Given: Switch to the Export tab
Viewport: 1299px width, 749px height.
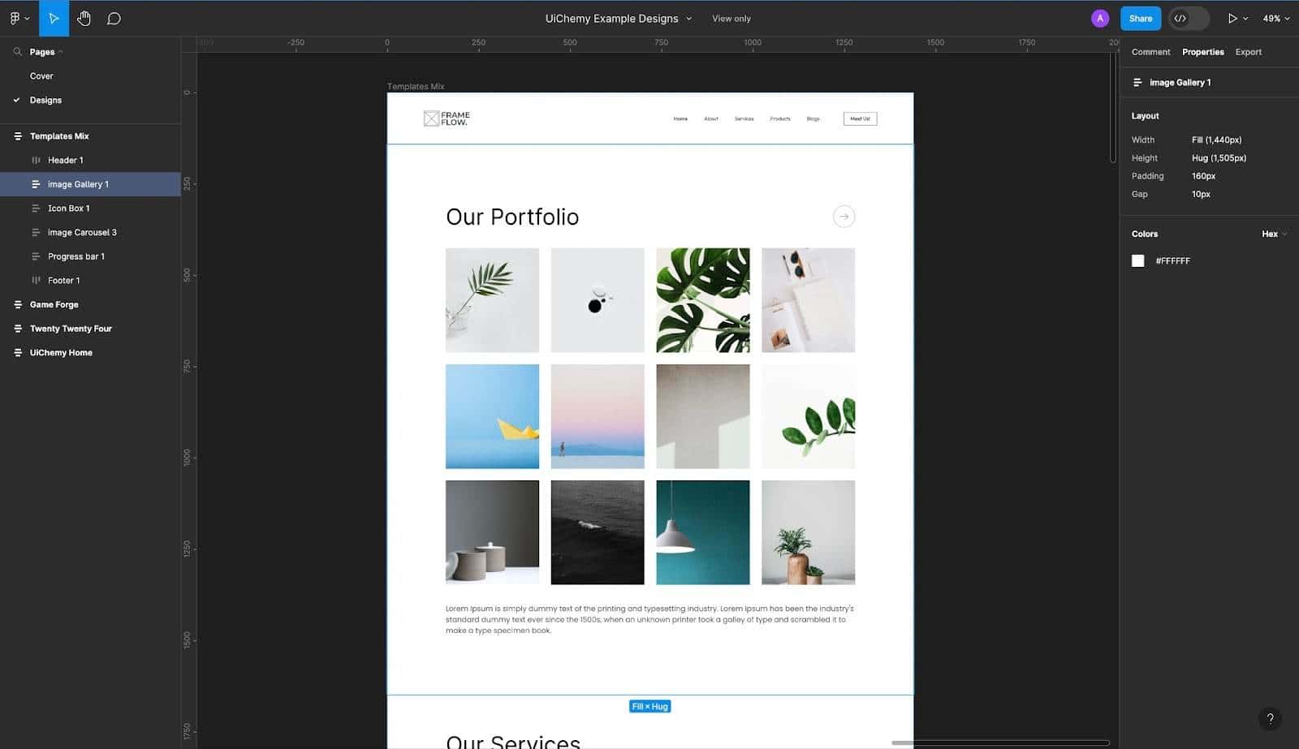Looking at the screenshot, I should click(1248, 52).
